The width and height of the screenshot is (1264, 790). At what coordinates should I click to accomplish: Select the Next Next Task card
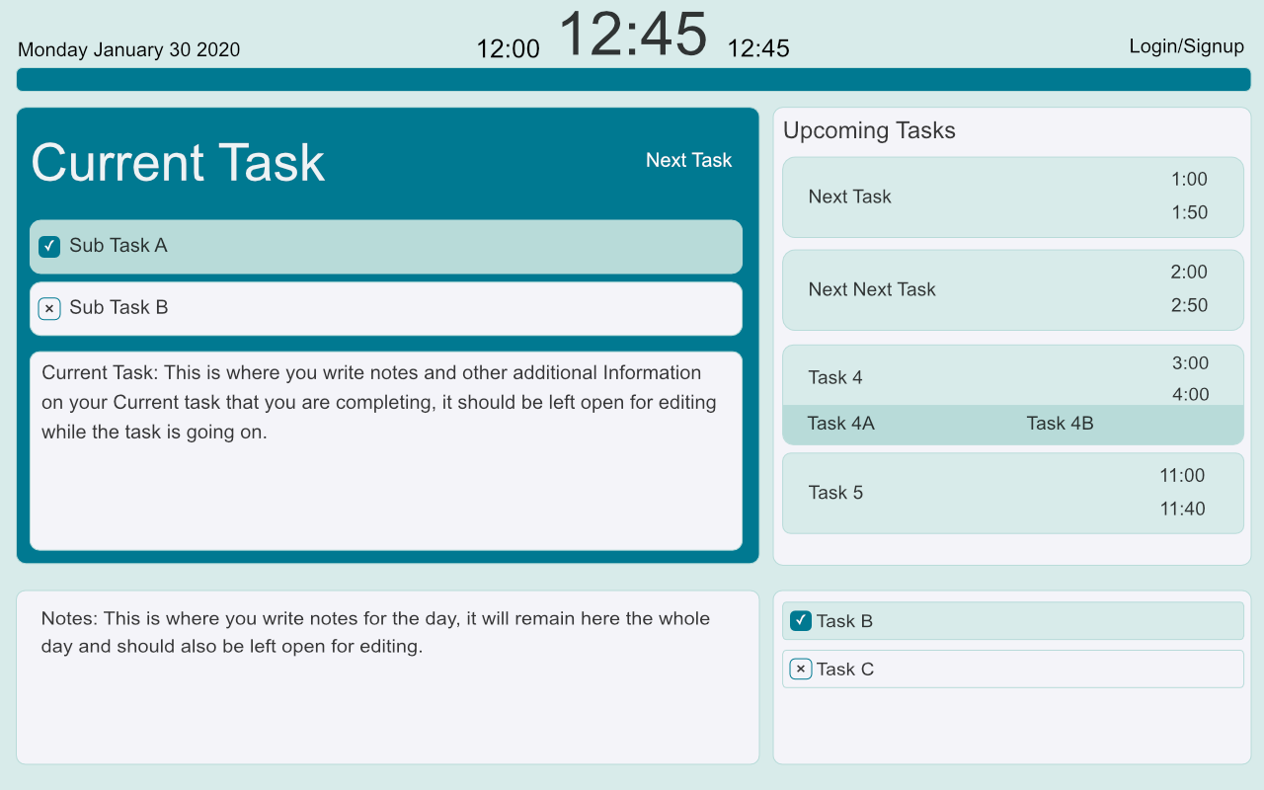coord(1012,290)
